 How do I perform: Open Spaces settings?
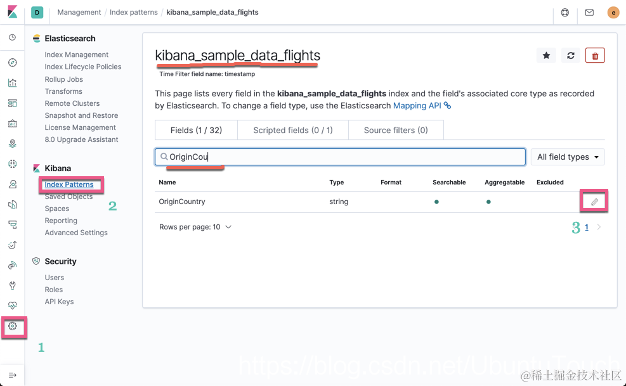pos(56,209)
